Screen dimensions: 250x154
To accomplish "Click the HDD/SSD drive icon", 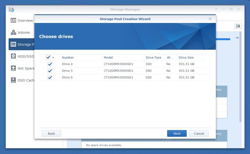I will click(13, 56).
